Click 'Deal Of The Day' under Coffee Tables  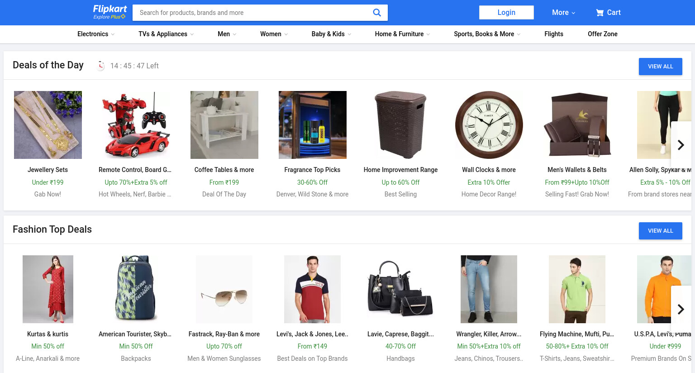coord(224,194)
